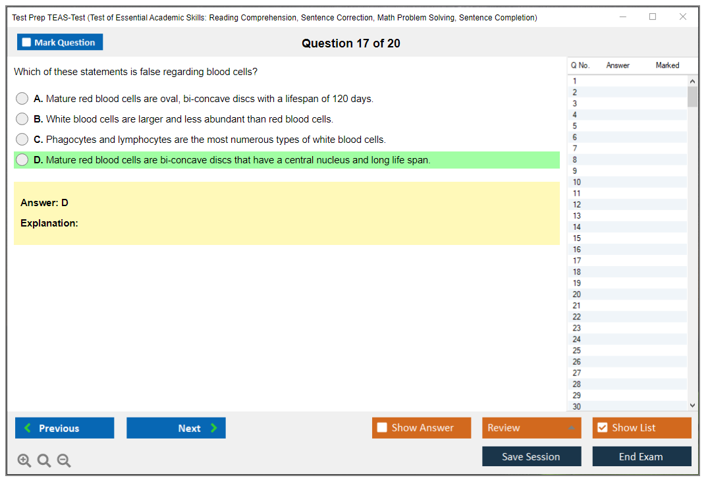
Task: Advance to the Next question
Action: [176, 428]
